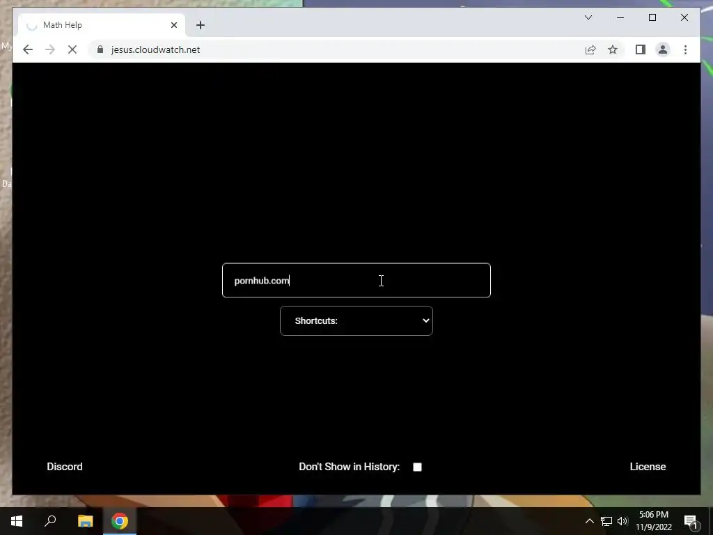The image size is (713, 535).
Task: Open the Windows Start menu
Action: point(17,521)
